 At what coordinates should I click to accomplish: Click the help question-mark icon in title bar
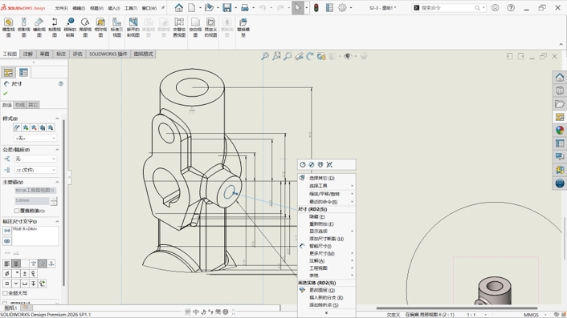[x=511, y=7]
